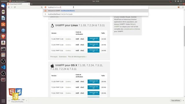Open compléments et thèmes link
185x104 pixels.
132,29
